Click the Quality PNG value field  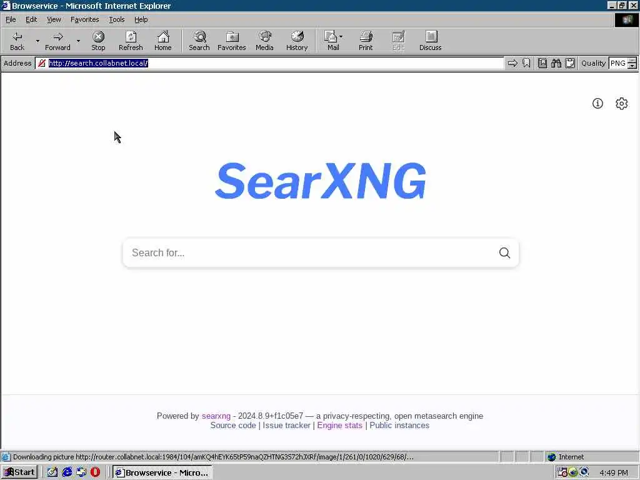[618, 63]
